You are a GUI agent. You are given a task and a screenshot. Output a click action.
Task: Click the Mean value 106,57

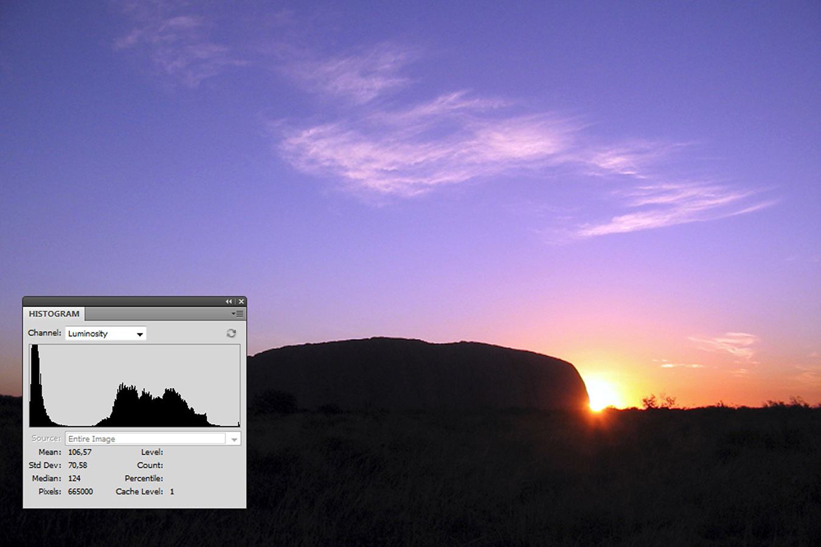pos(80,452)
